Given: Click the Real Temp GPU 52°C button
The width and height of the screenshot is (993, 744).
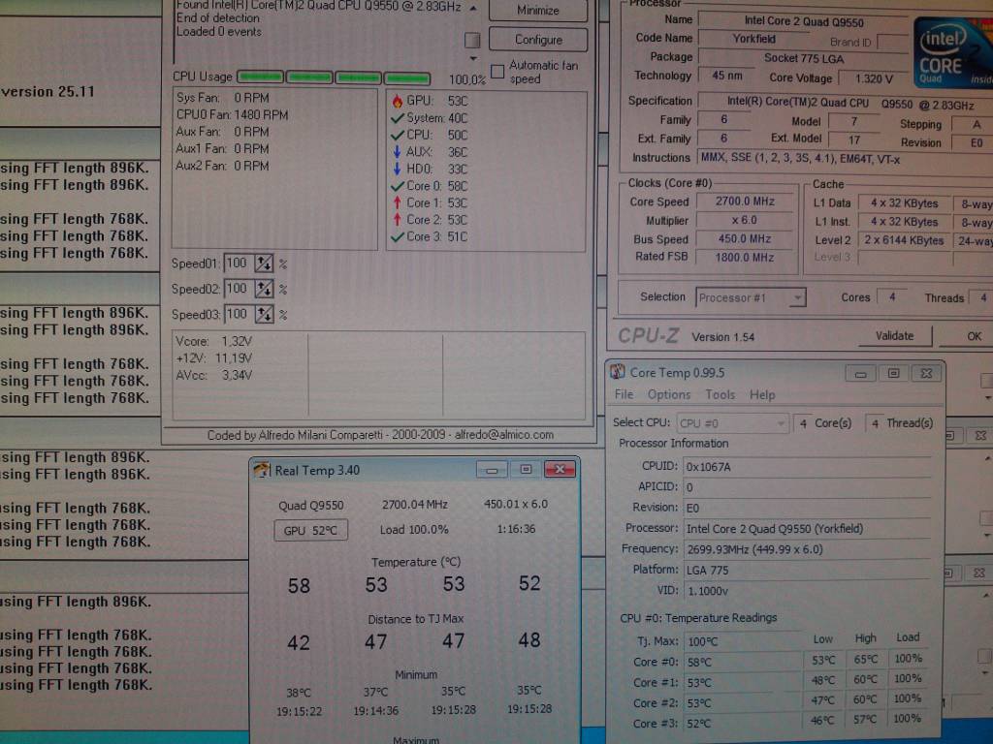Looking at the screenshot, I should click(x=310, y=530).
